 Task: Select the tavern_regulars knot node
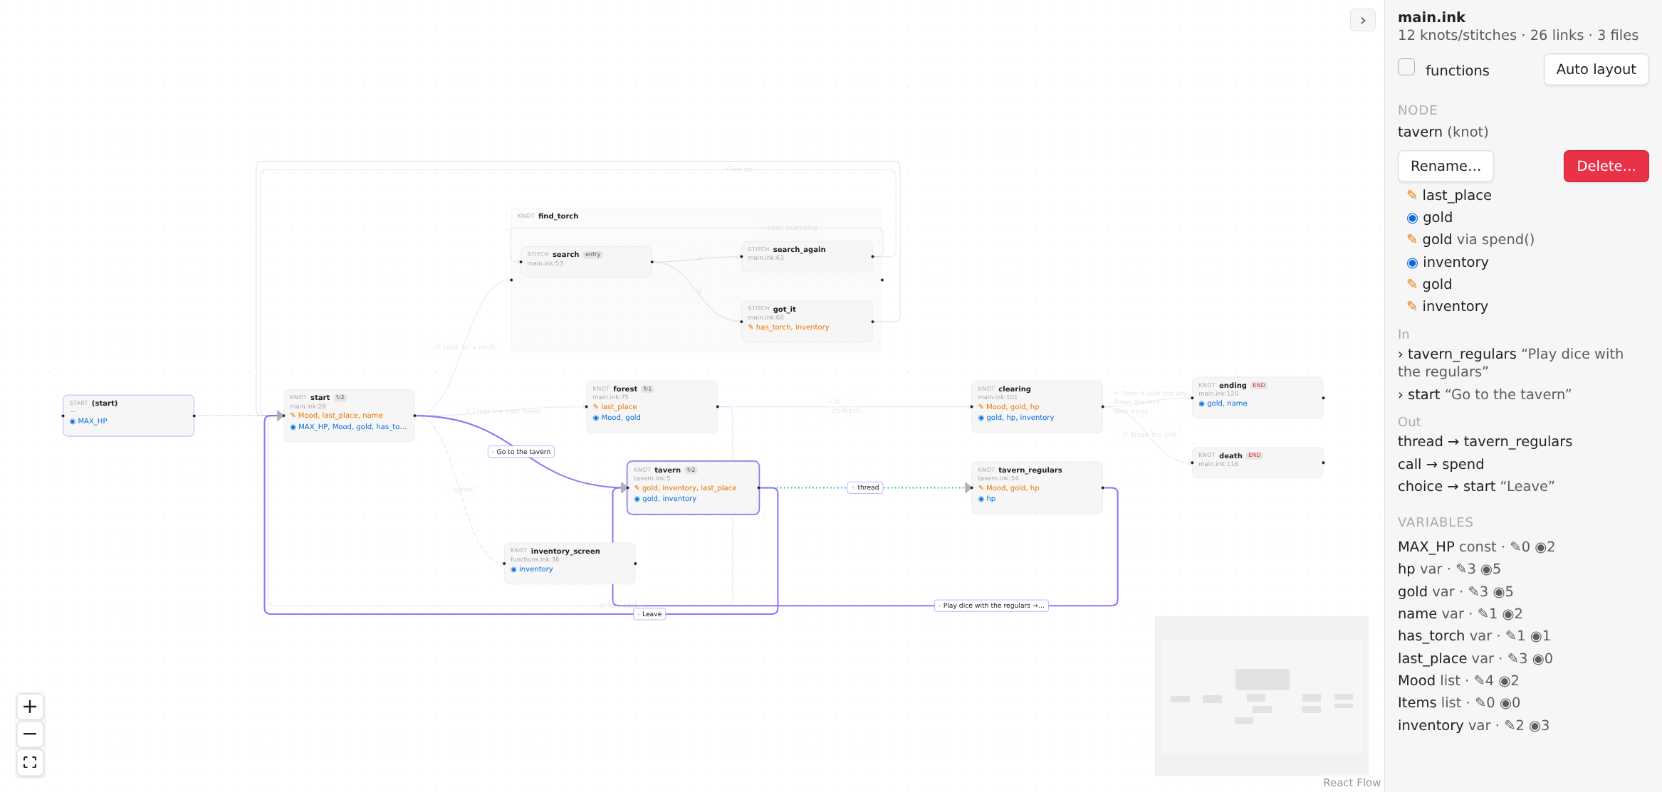(x=1037, y=487)
